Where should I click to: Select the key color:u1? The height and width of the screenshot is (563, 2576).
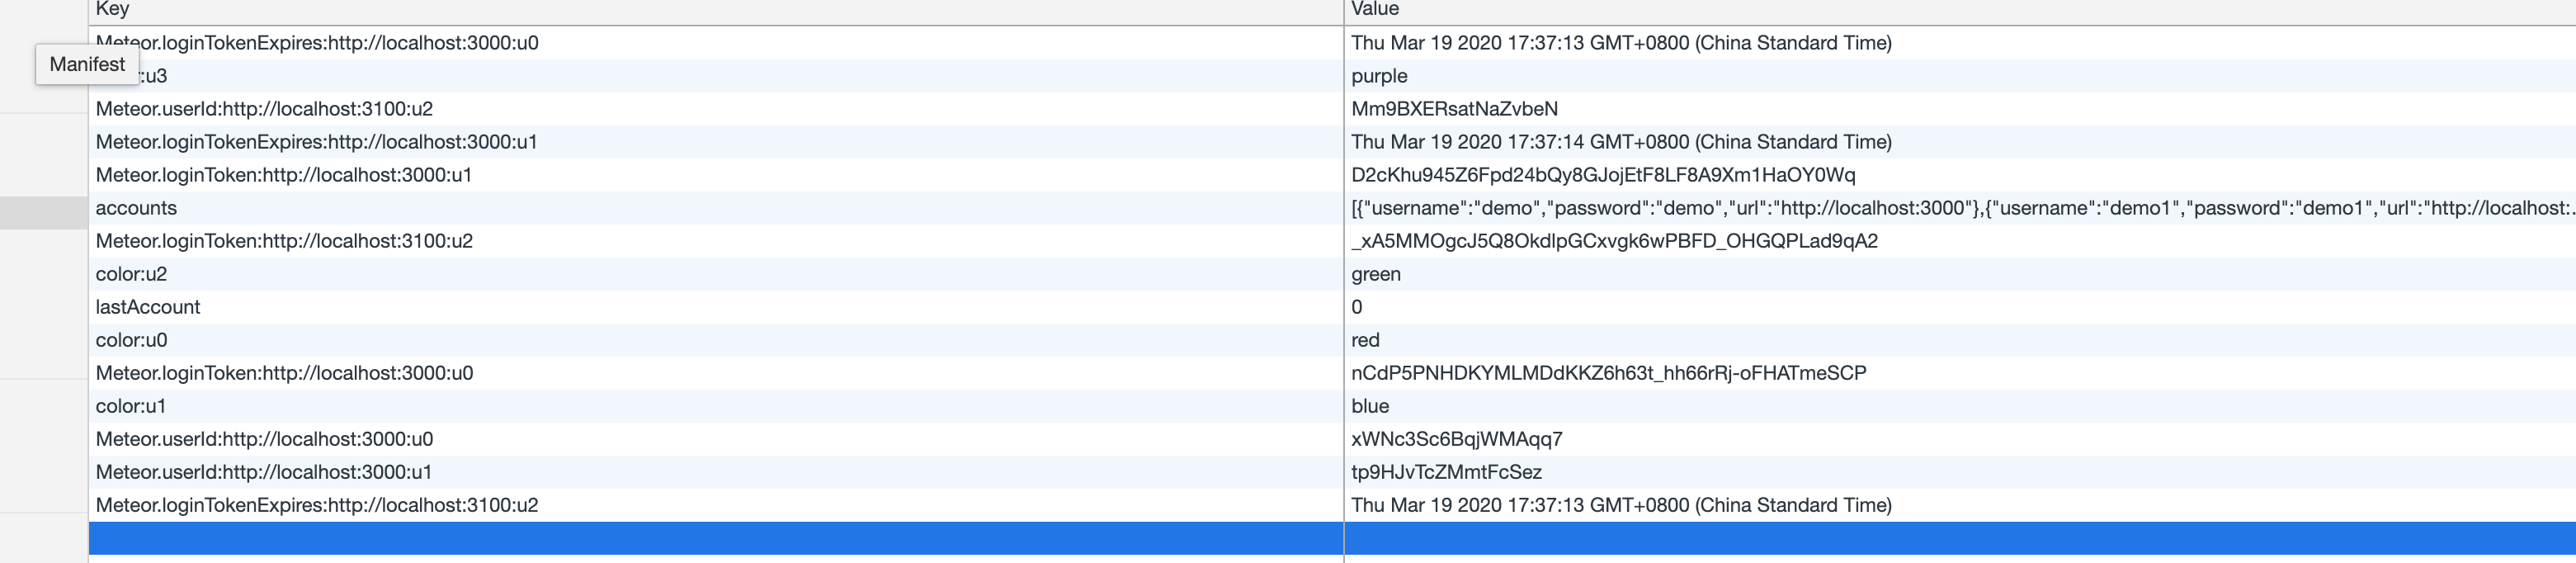131,406
